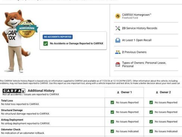Click Total Loss Owner 1 'No Issues Reported'
Viewport: 182px width, 137px height.
(127, 103)
